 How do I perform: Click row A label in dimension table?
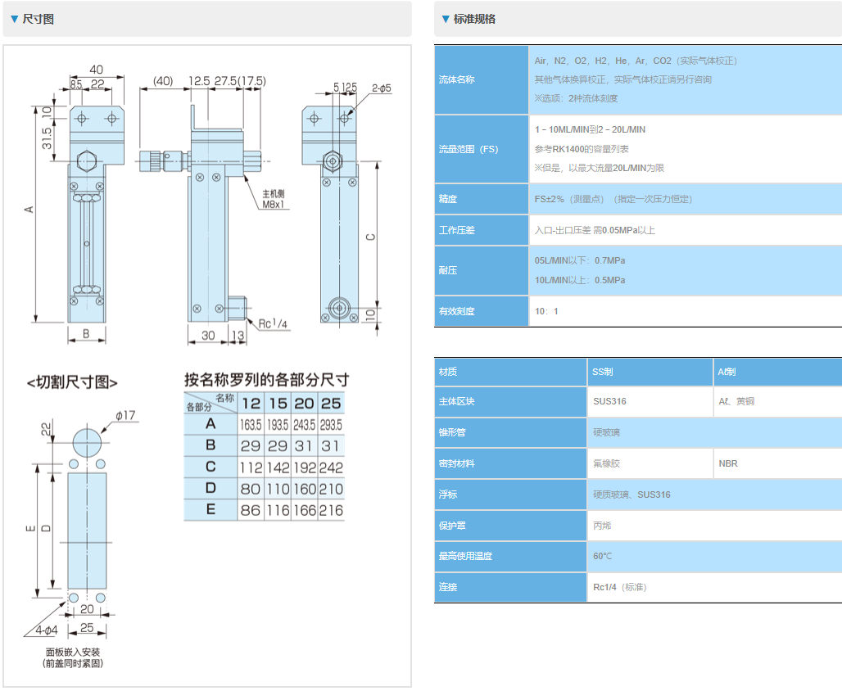[210, 424]
